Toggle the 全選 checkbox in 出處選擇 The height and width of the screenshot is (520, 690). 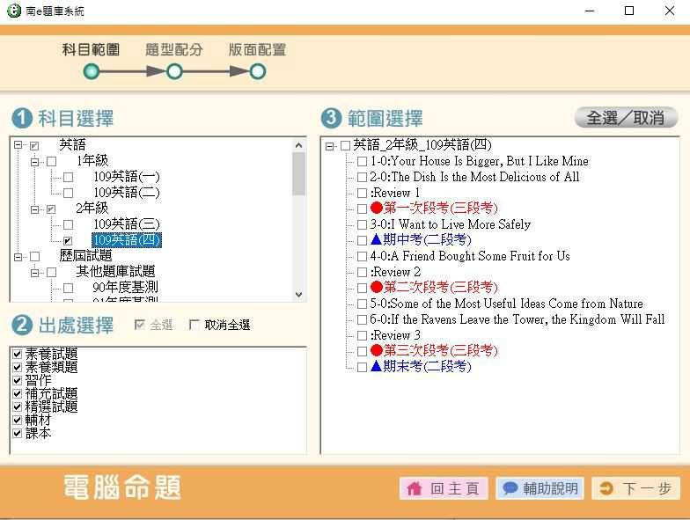click(139, 325)
